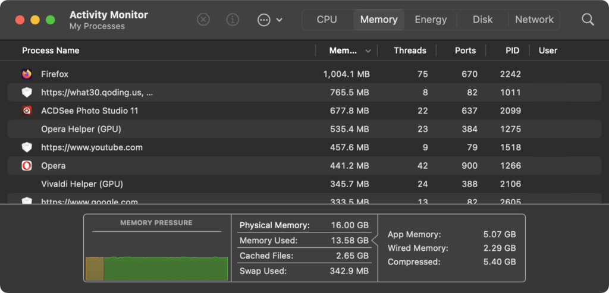Click the 441.2 MB memory value
The height and width of the screenshot is (293, 609).
[x=350, y=166]
